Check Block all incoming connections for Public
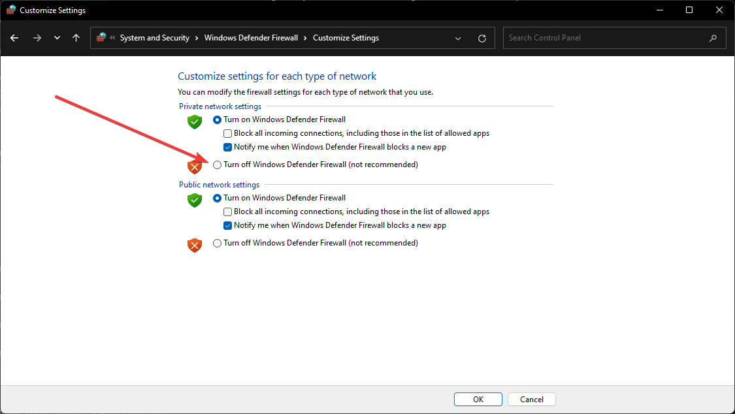Image resolution: width=735 pixels, height=414 pixels. click(228, 212)
